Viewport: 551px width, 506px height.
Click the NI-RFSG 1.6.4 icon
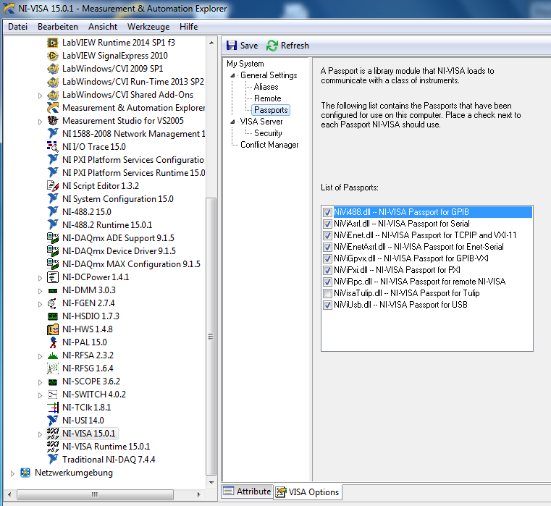pos(53,368)
